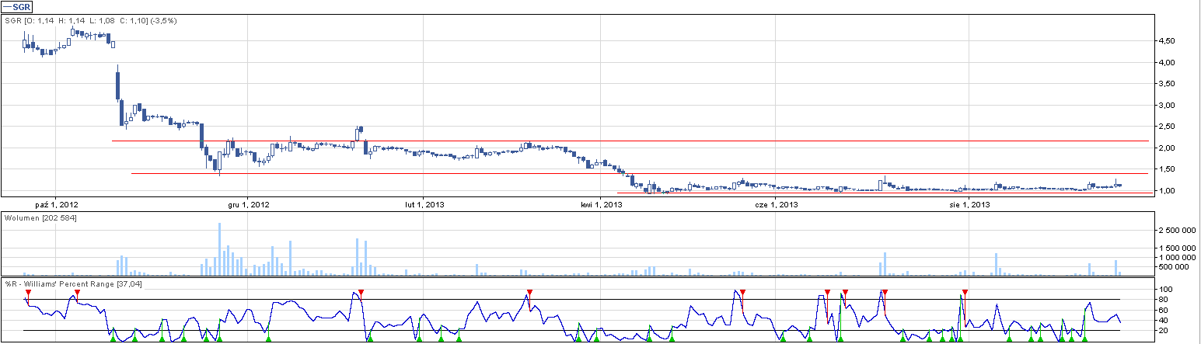Click the 3,50 price axis label
Image resolution: width=1201 pixels, height=344 pixels.
[x=1167, y=84]
